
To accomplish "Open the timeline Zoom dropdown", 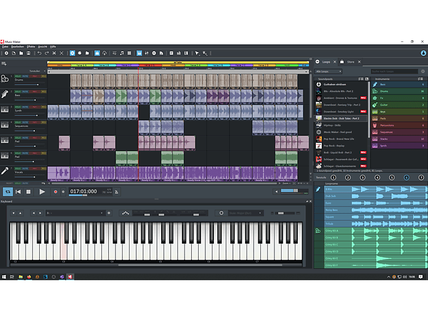I will pos(286,183).
